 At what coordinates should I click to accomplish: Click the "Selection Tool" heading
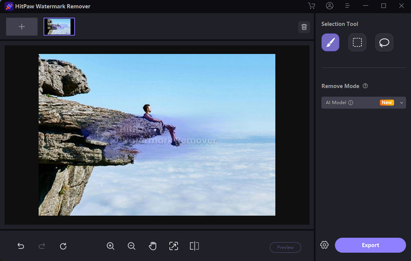340,24
